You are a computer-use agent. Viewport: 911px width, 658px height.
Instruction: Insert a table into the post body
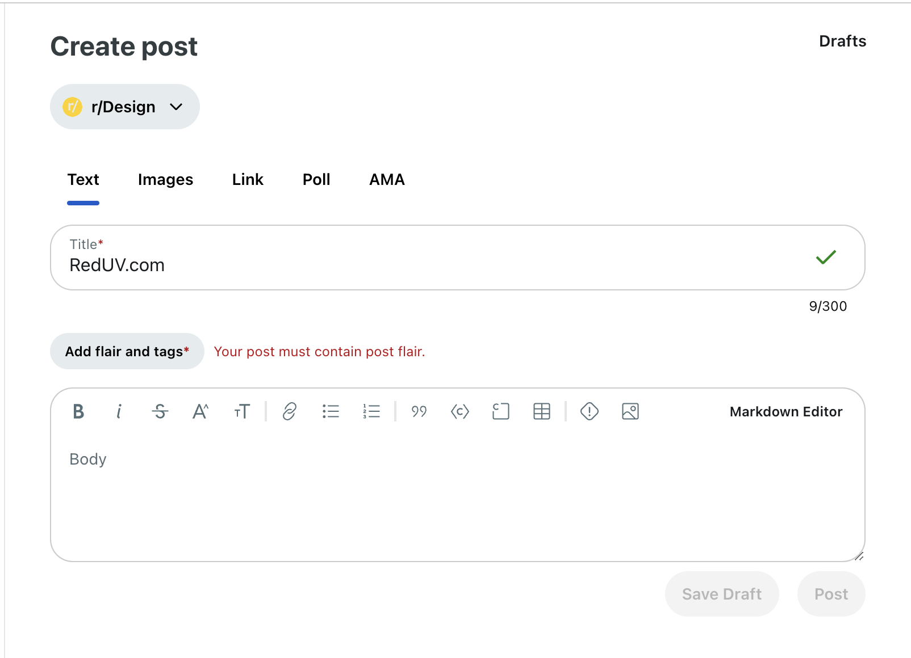(542, 411)
